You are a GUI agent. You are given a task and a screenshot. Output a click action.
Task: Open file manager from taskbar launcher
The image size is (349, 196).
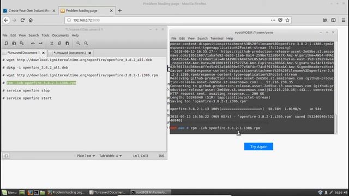tap(43, 192)
